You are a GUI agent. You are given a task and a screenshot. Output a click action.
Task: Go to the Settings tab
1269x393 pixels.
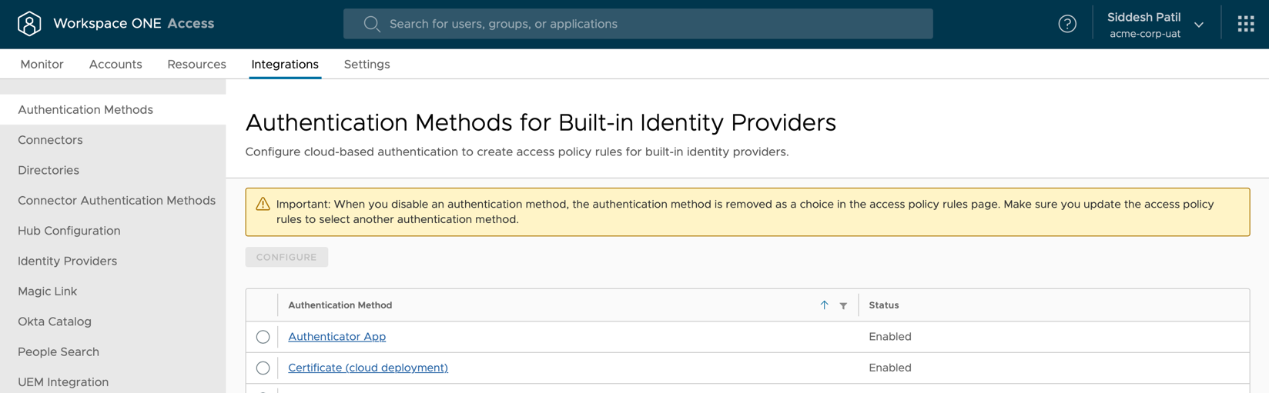pyautogui.click(x=367, y=65)
